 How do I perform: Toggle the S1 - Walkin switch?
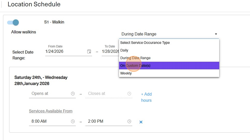13,22
